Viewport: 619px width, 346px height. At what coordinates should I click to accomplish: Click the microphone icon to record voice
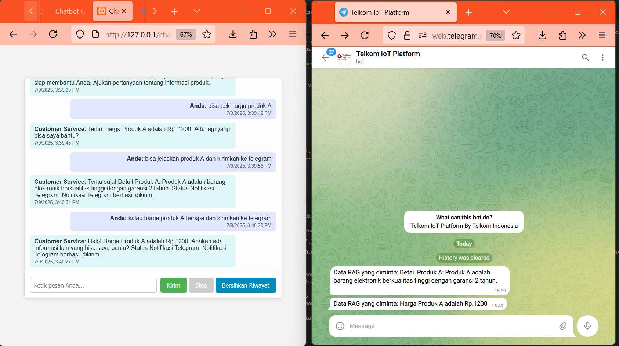coord(588,326)
